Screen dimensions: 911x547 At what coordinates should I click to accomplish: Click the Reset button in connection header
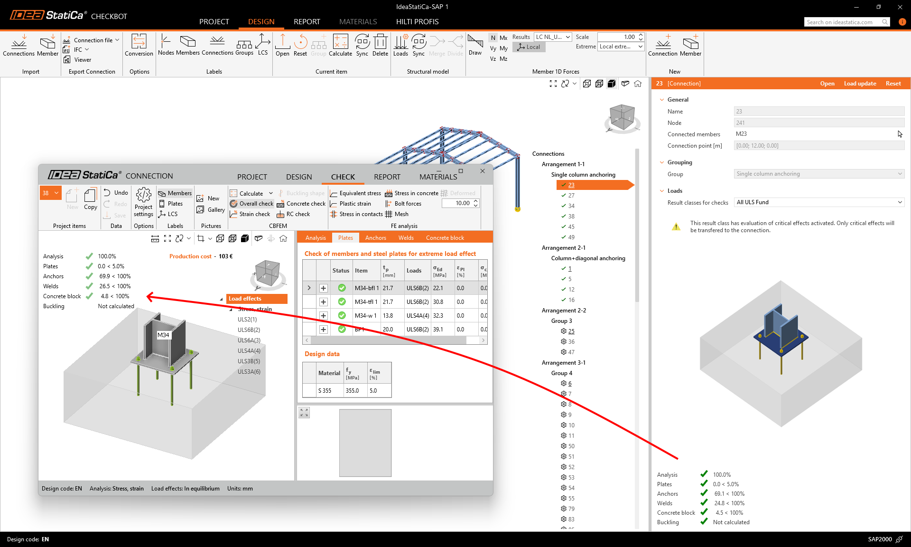(x=893, y=84)
